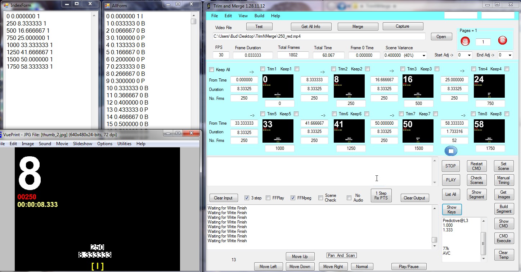Screen dimensions: 521x272
Task: Click the AllForm vertical scrollbar
Action: tap(194, 70)
